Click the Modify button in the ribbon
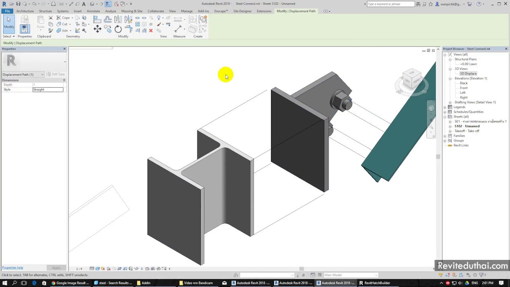The width and height of the screenshot is (510, 287). 9,23
